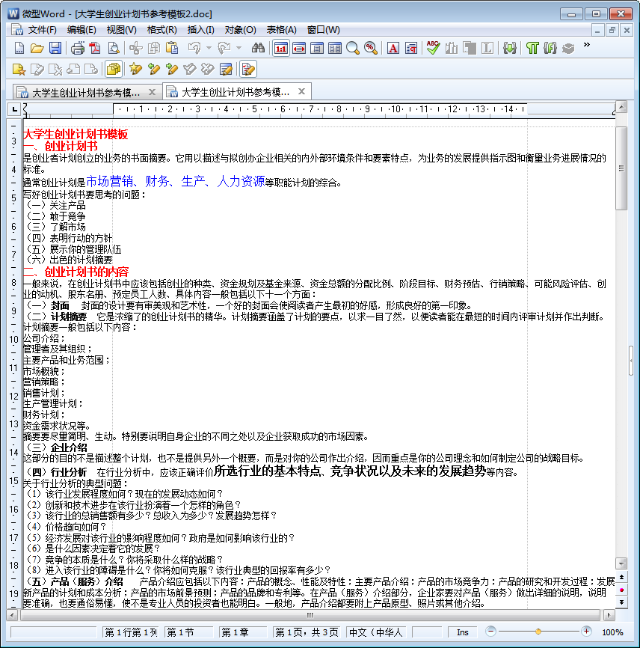
Task: Click the Undo arrow icon
Action: pyautogui.click(x=194, y=49)
